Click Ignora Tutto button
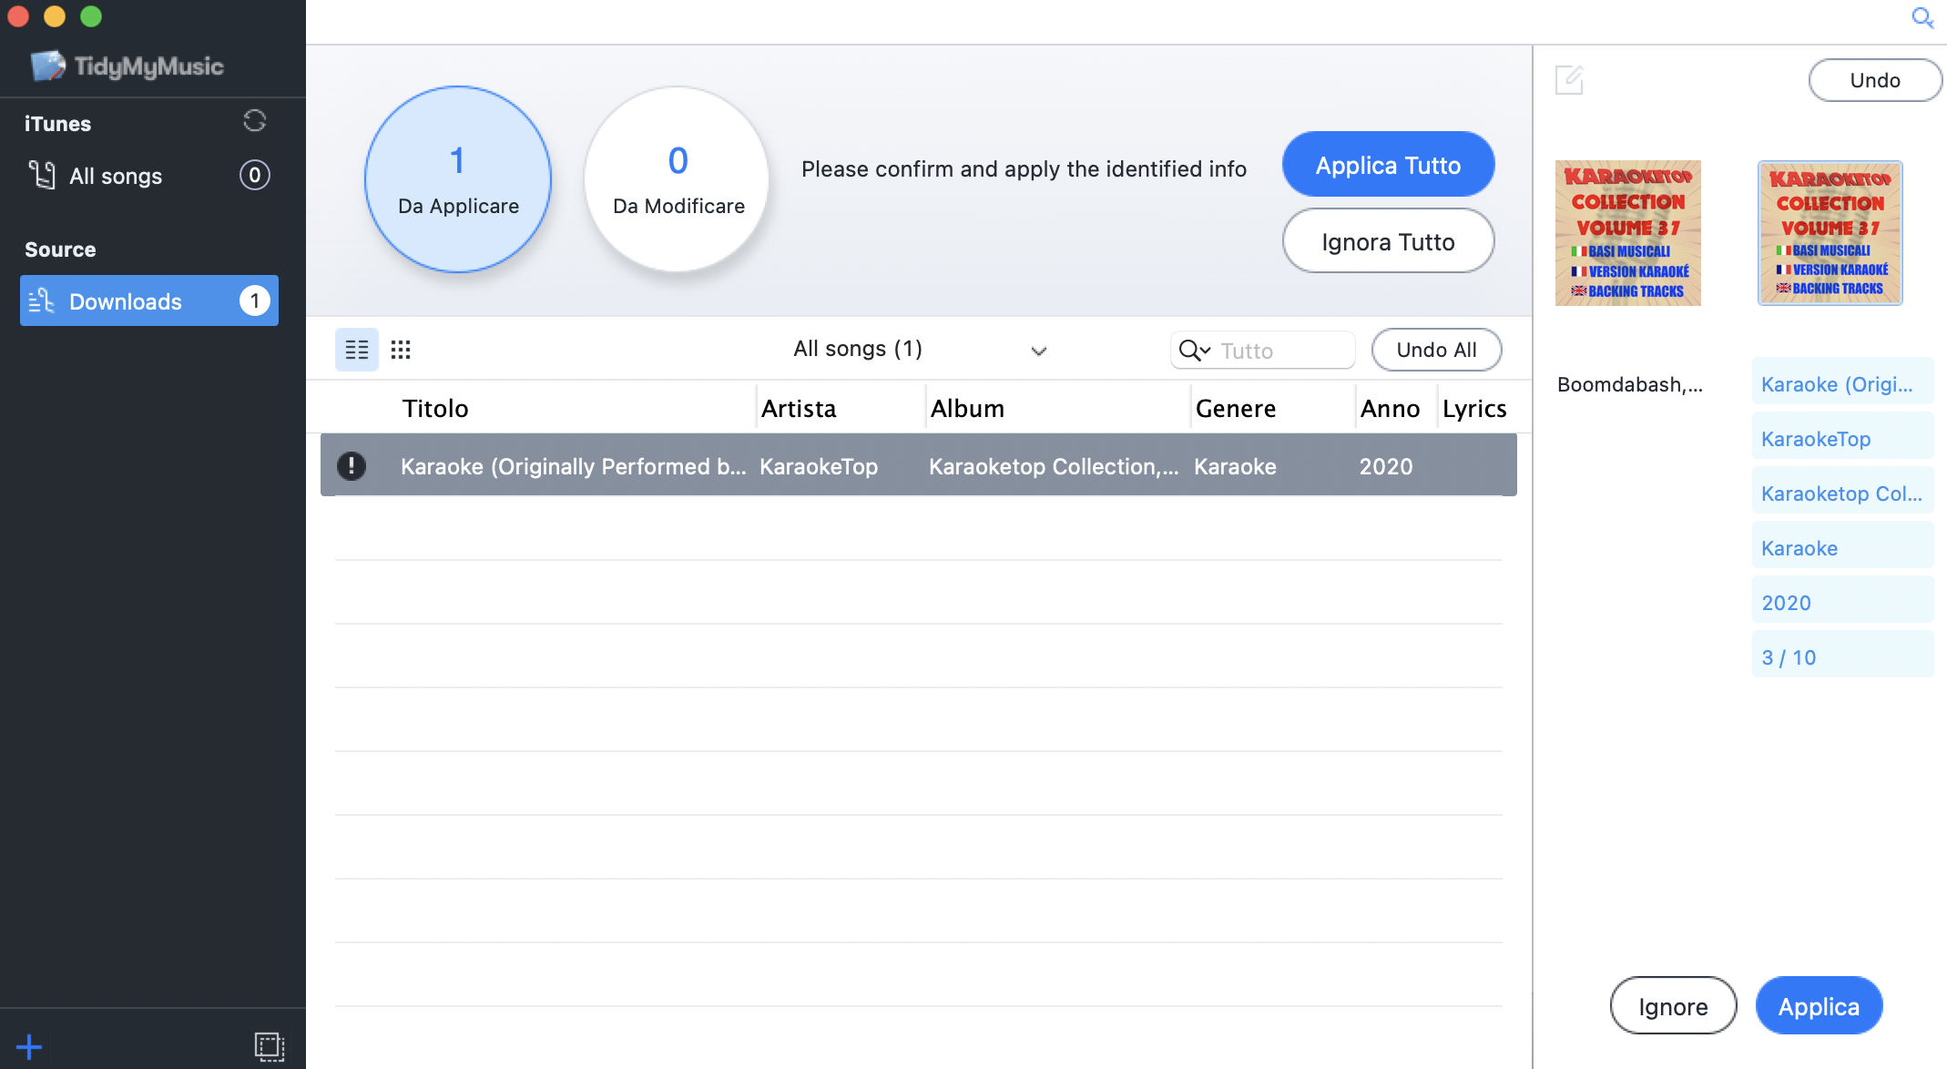1947x1069 pixels. (x=1388, y=241)
